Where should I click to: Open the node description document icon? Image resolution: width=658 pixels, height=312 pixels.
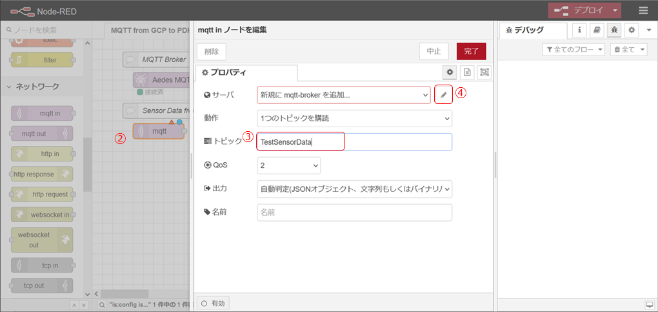[467, 72]
